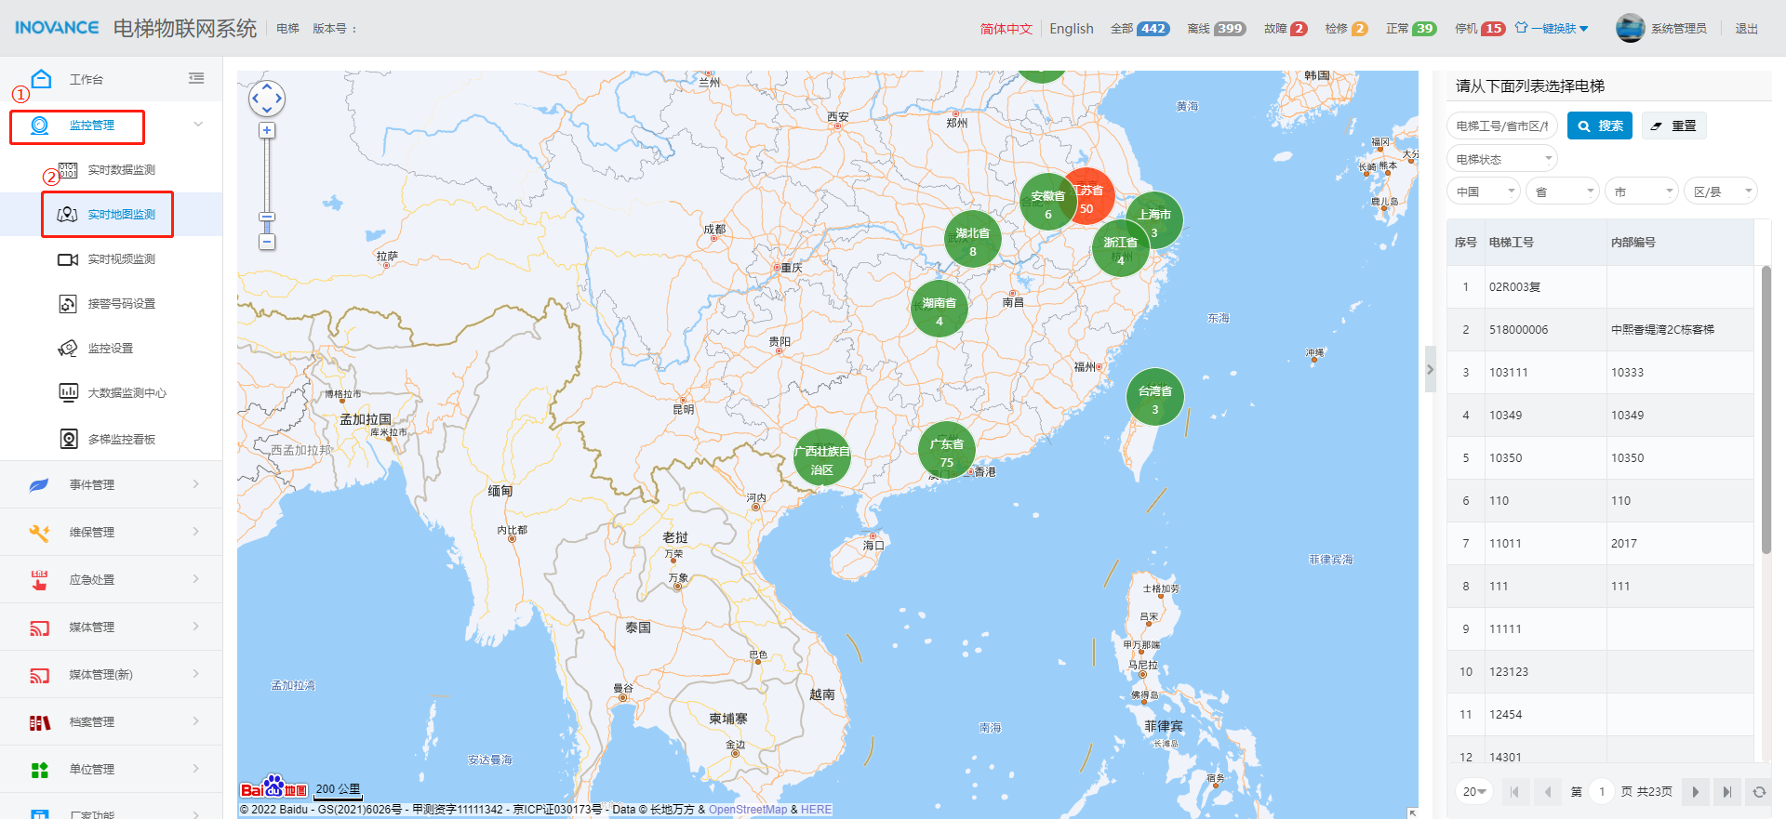Open the 区/县 district dropdown
The height and width of the screenshot is (819, 1786).
pos(1721,192)
